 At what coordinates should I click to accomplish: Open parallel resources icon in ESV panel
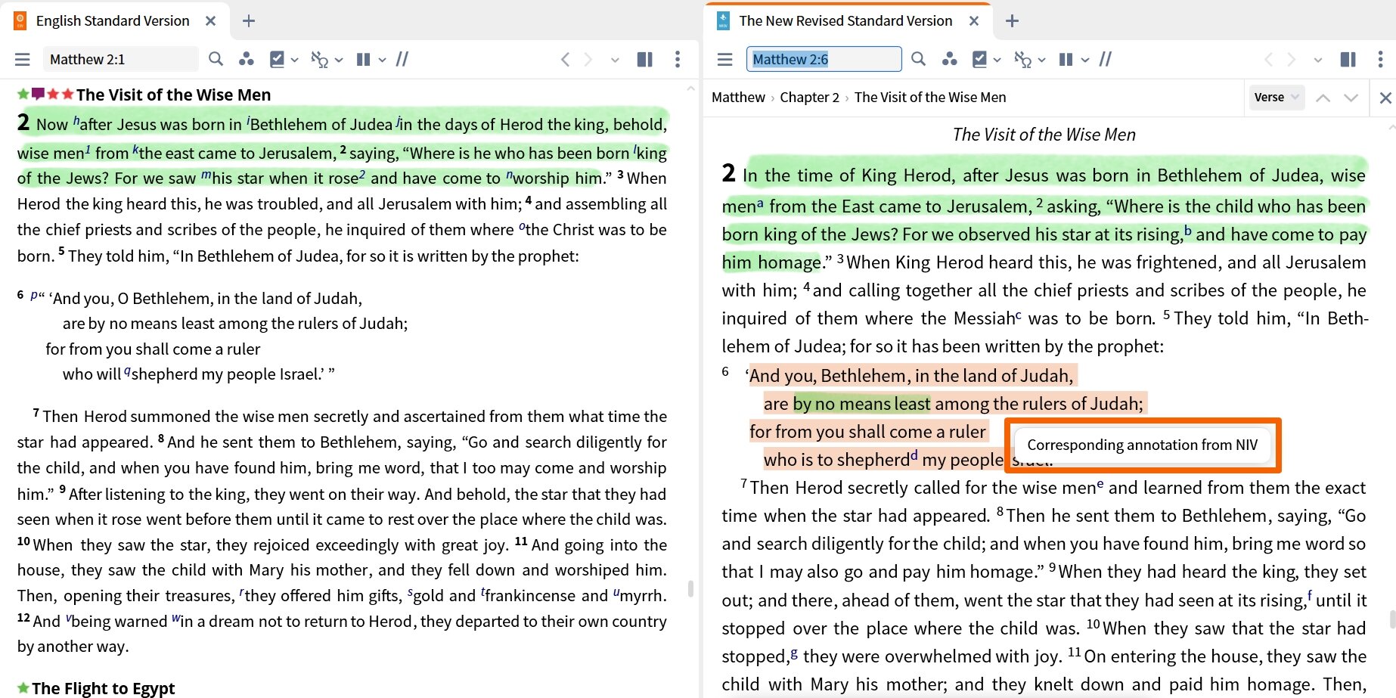(x=402, y=59)
